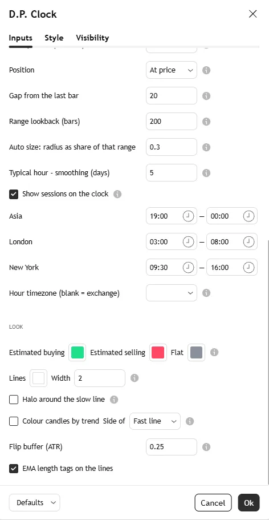Open clock picker for New York start time
269x520 pixels.
[188, 267]
